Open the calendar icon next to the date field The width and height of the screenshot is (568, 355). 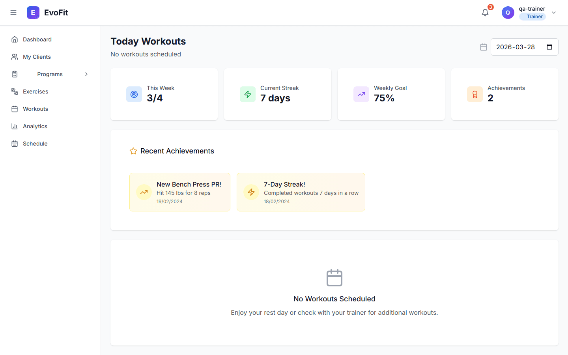[484, 47]
